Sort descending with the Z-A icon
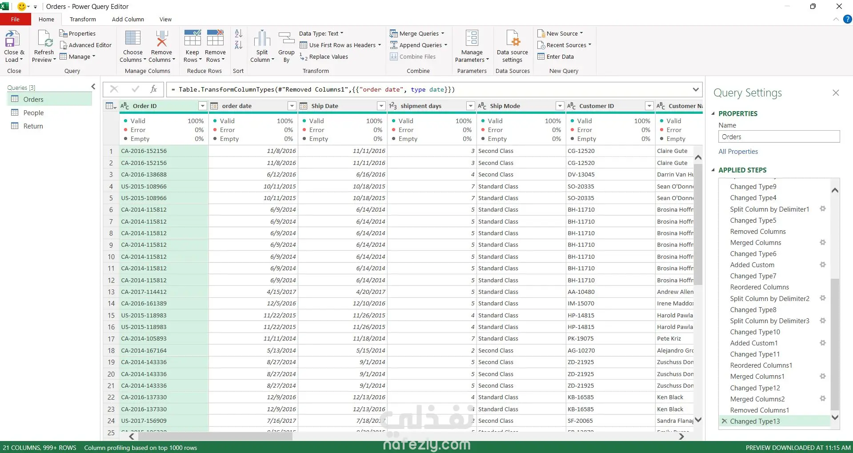The image size is (853, 453). click(238, 45)
